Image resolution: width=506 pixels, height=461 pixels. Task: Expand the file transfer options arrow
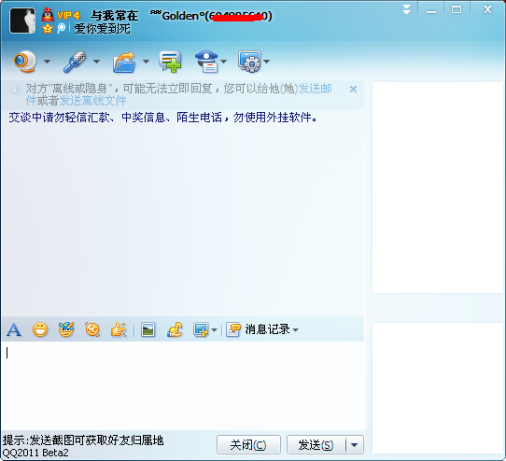coord(146,62)
